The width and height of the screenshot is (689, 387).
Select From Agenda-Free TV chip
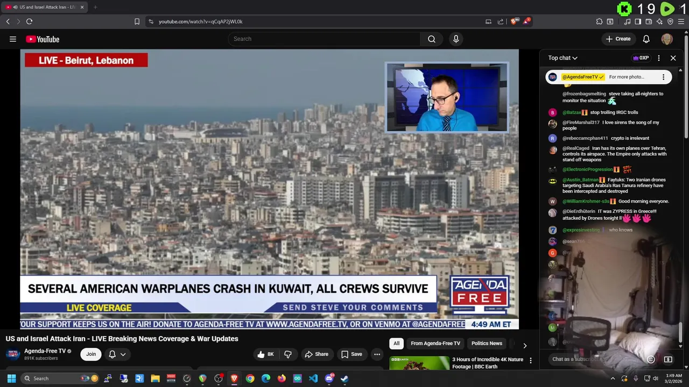pyautogui.click(x=435, y=343)
